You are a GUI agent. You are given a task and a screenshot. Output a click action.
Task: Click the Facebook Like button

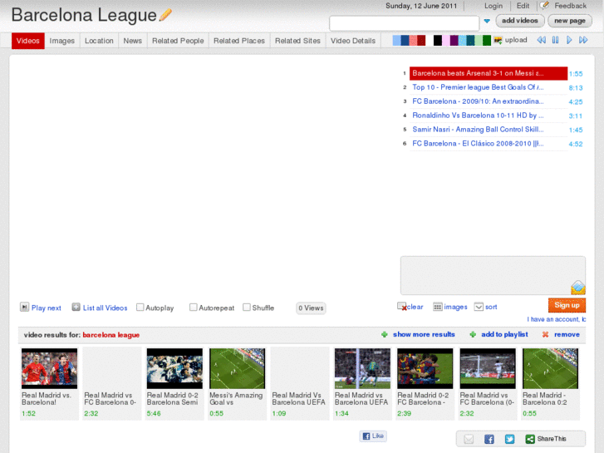pos(373,436)
